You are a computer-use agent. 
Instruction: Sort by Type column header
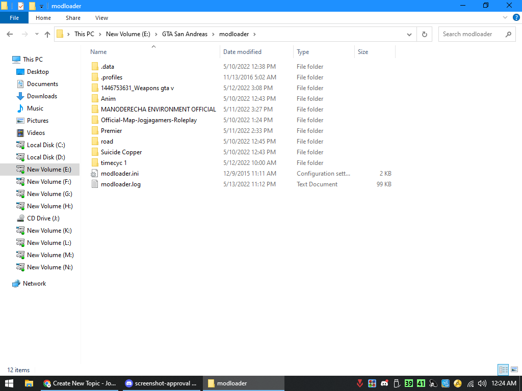coord(324,51)
